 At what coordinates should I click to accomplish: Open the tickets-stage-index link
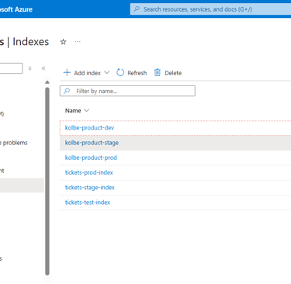(90, 188)
